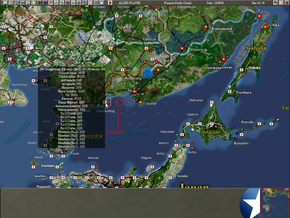Image resolution: width=290 pixels, height=218 pixels.
Task: Click the ALLIED PLAYER label in toolbar
Action: 130,3
